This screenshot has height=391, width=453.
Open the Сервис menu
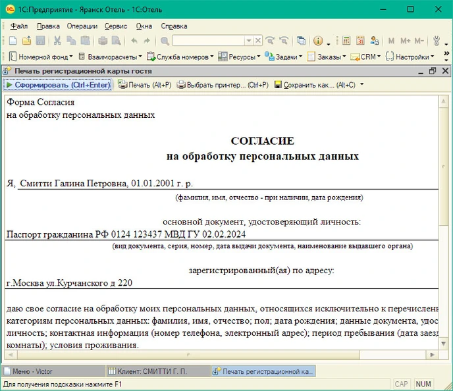pyautogui.click(x=116, y=26)
